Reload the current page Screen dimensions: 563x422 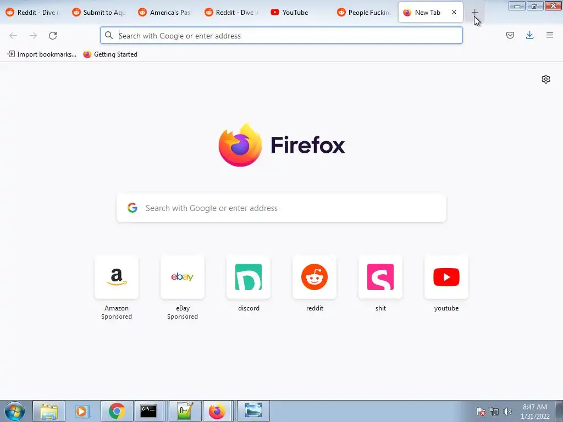pyautogui.click(x=53, y=36)
